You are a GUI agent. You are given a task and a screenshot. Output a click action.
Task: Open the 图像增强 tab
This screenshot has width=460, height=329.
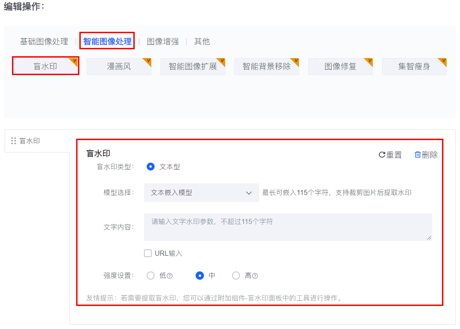pos(163,41)
